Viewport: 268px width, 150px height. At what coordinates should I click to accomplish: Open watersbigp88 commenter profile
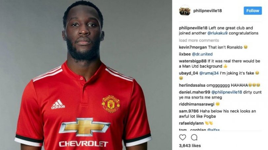point(193,61)
